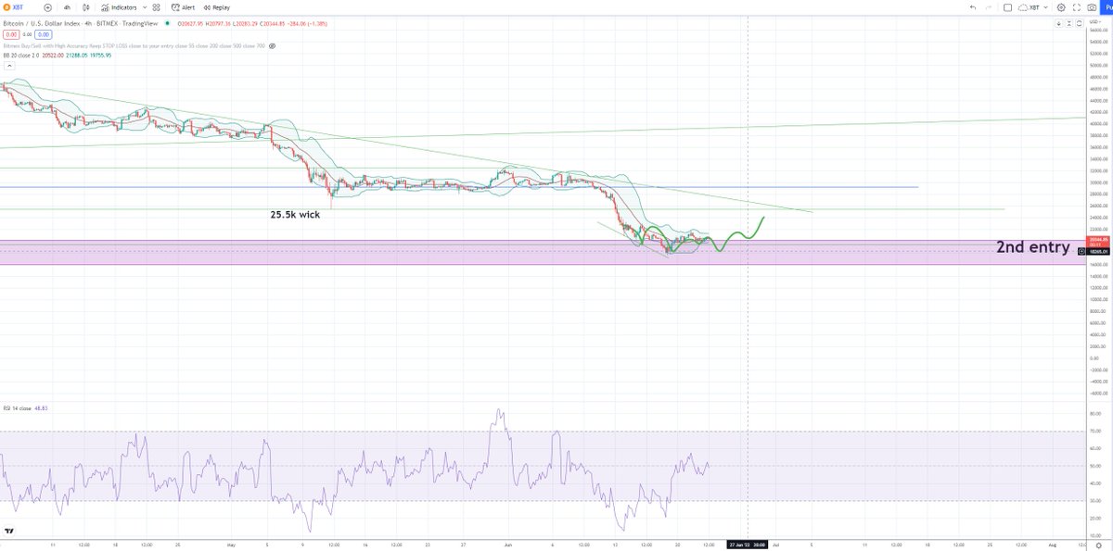Undo the last chart action

click(x=973, y=7)
